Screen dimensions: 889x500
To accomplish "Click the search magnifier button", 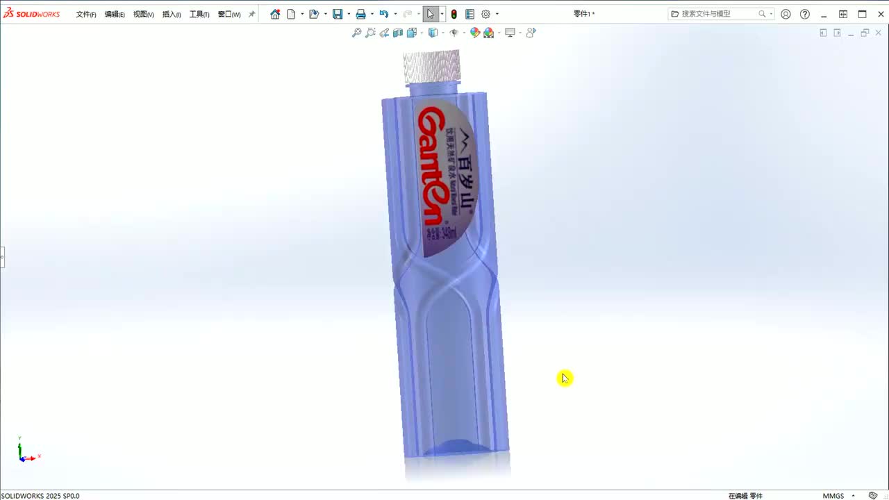I will pos(762,14).
